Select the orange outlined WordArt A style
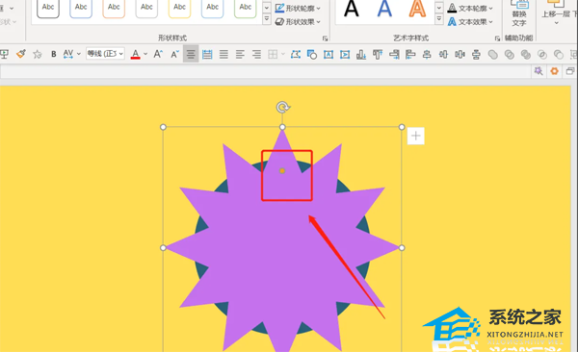 417,9
